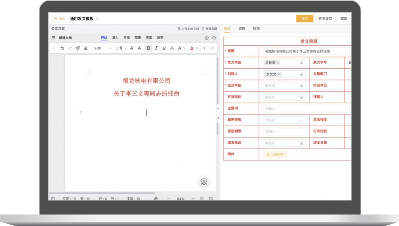Viewport: 399px width, 226px height.
Task: Click the zoom in plus icon
Action: pyautogui.click(x=193, y=199)
